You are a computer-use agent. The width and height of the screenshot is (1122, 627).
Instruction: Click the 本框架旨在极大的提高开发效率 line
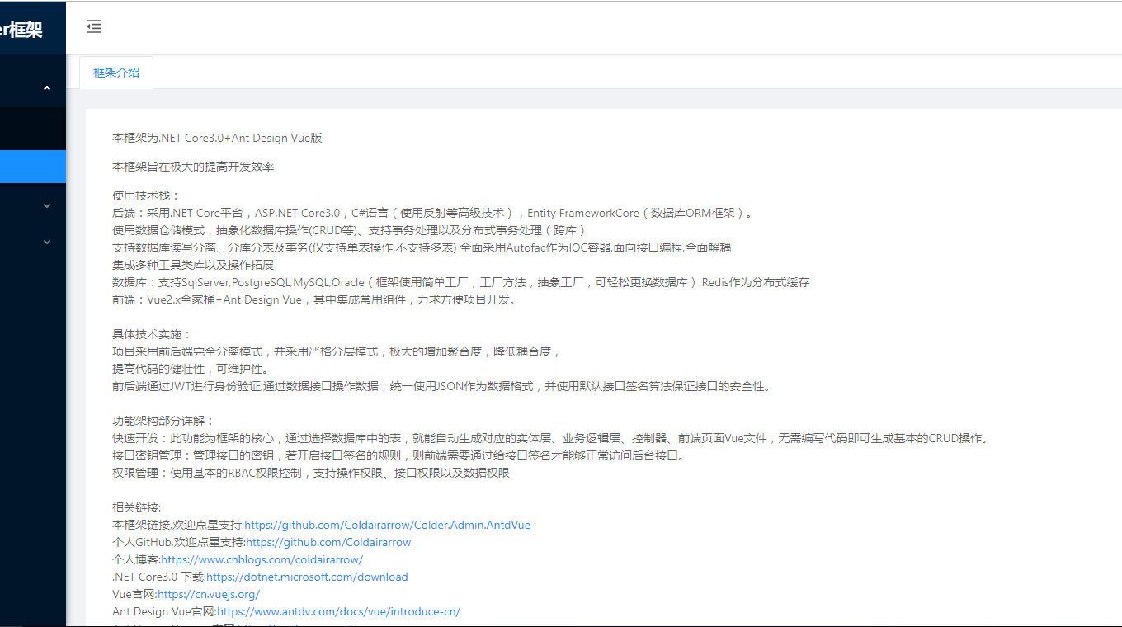pyautogui.click(x=193, y=167)
